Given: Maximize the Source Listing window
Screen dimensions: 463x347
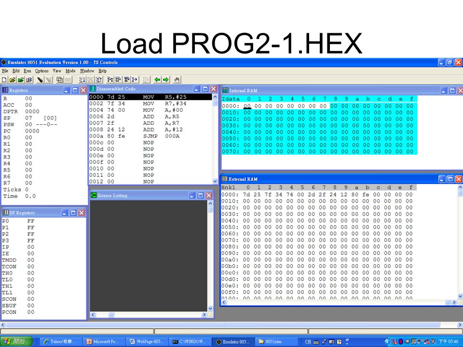Looking at the screenshot, I should [201, 195].
